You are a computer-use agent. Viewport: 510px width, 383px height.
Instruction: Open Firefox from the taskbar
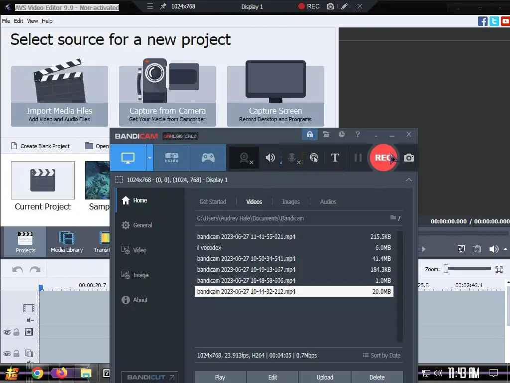61,373
